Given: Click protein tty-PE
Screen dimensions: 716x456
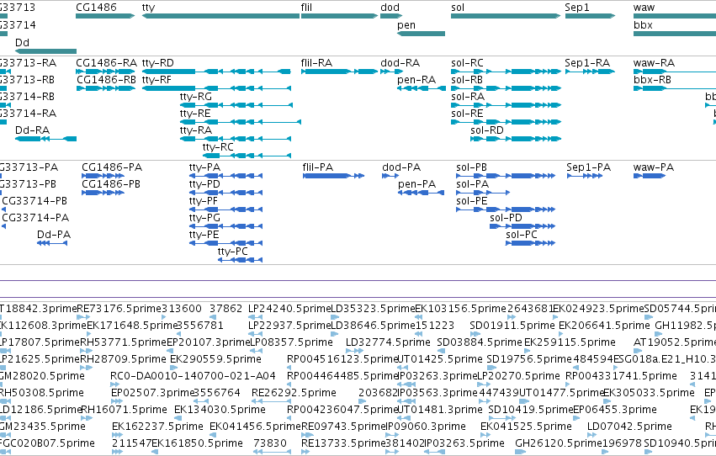Looking at the screenshot, I should (226, 243).
